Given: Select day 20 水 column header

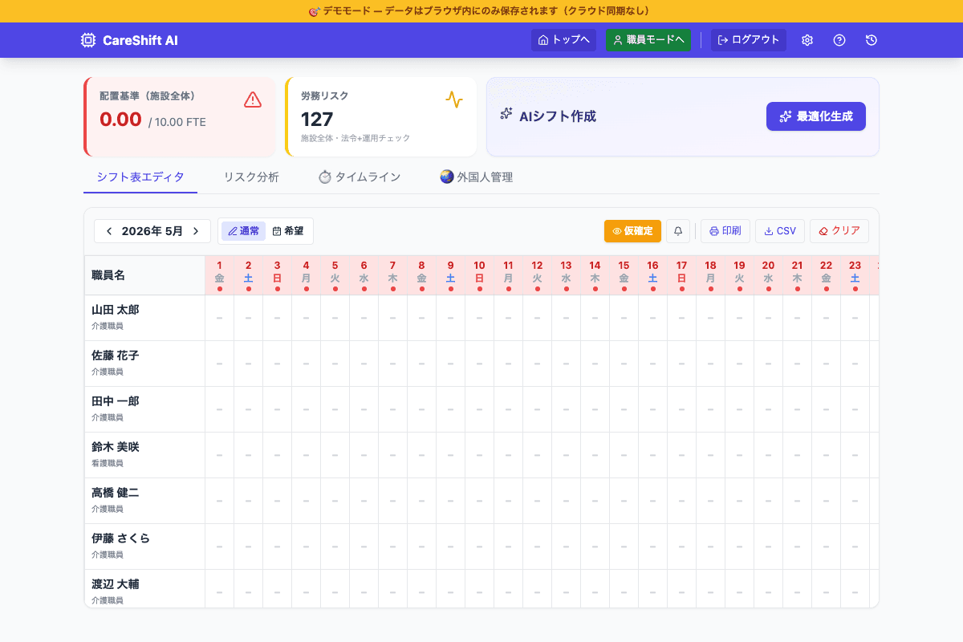Looking at the screenshot, I should tap(768, 275).
